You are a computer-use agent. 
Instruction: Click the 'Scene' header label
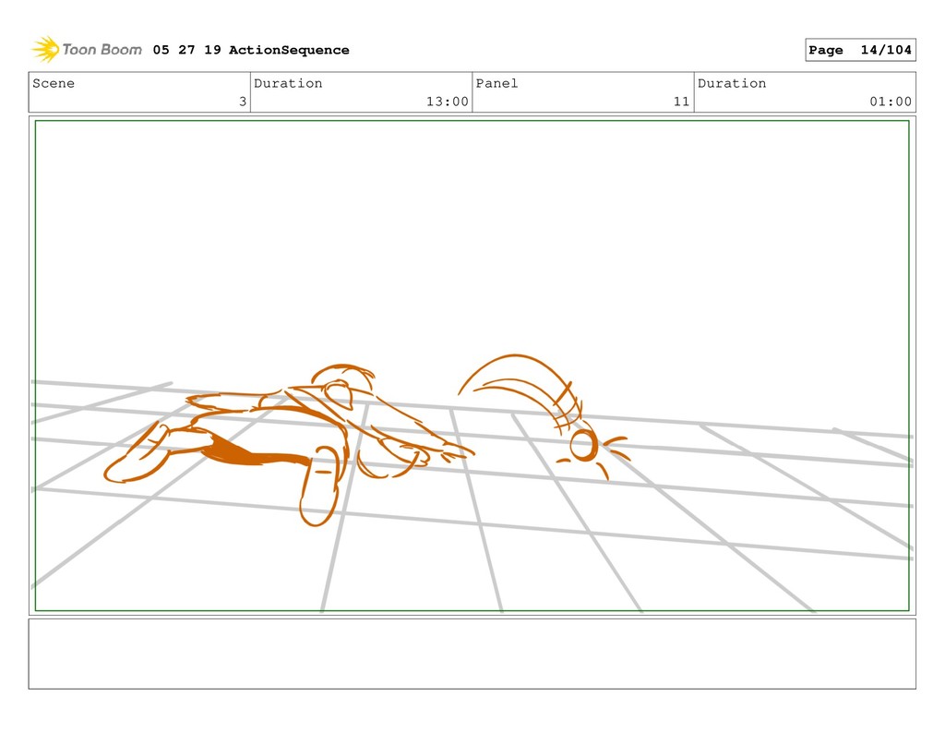point(54,83)
